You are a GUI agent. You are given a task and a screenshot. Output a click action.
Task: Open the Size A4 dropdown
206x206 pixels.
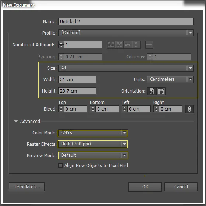pos(126,68)
